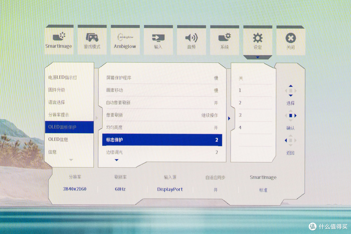Open the 边缘调光 setting row

[162, 152]
